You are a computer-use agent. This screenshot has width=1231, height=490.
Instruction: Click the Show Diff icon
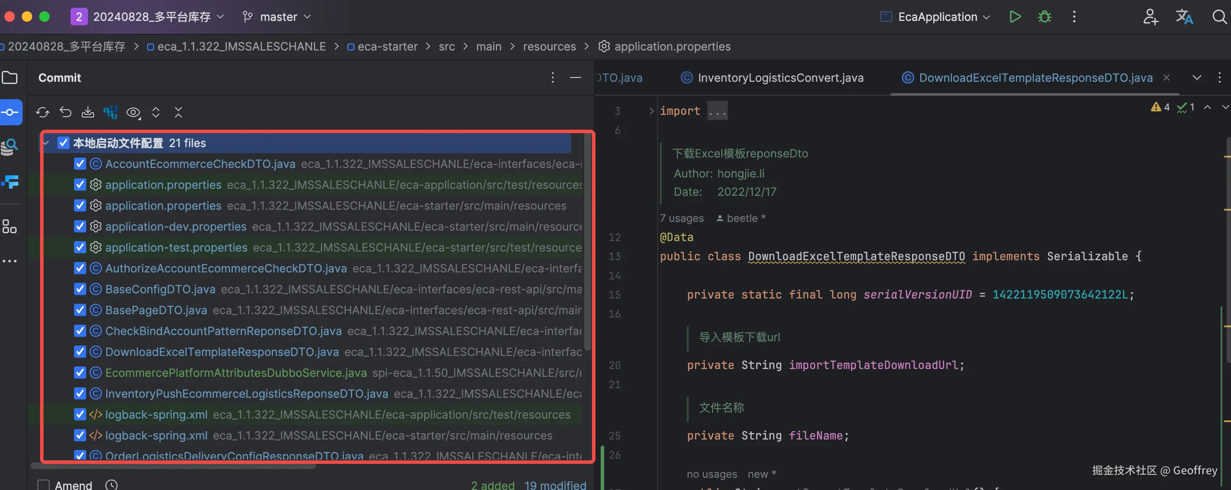[111, 112]
